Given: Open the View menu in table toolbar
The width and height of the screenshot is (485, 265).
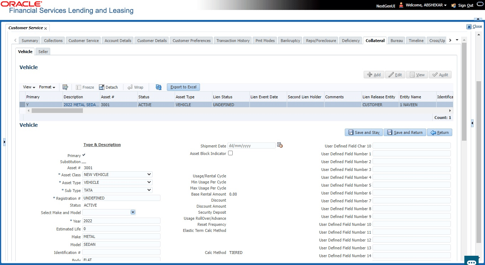Looking at the screenshot, I should click(29, 87).
